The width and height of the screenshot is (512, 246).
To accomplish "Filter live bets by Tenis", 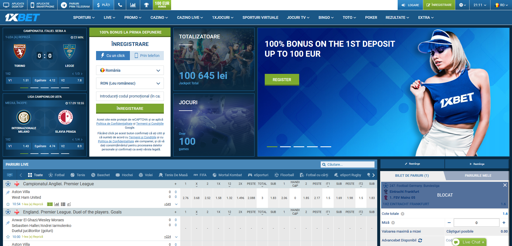I will pyautogui.click(x=78, y=175).
